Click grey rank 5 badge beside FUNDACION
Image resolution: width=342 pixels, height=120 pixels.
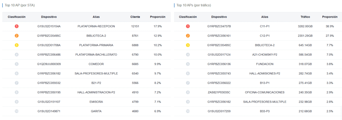point(188,64)
